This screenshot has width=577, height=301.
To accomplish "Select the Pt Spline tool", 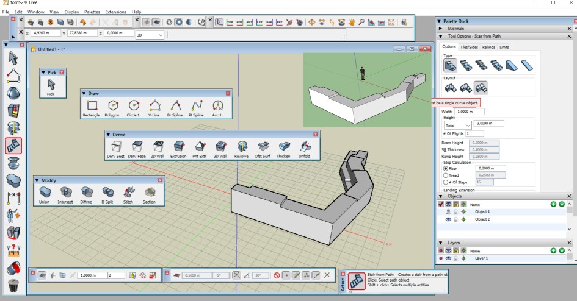I will pyautogui.click(x=196, y=108).
